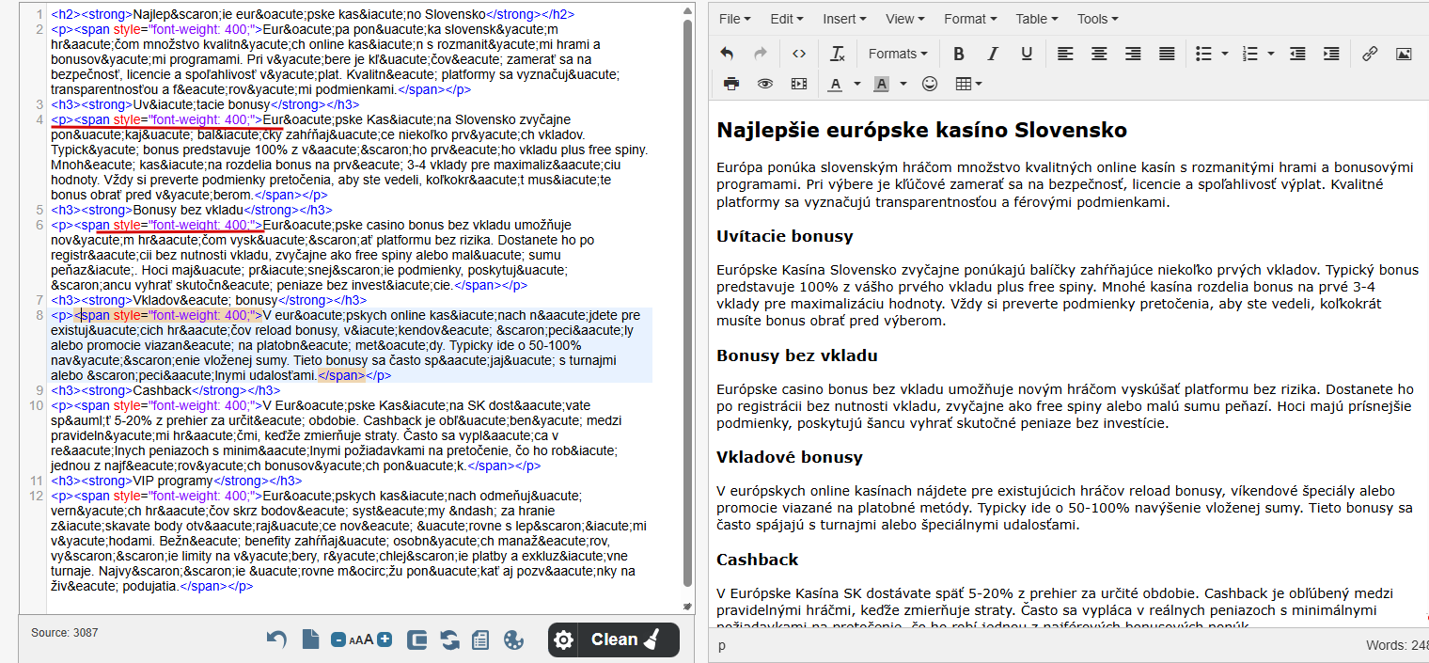This screenshot has height=663, width=1429.
Task: Click the circular arrows icon in the bottom bar
Action: point(450,639)
